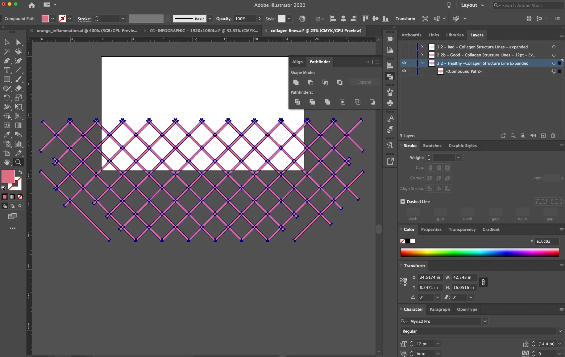Select the Rotate tool
The image size is (565, 357).
click(x=7, y=98)
